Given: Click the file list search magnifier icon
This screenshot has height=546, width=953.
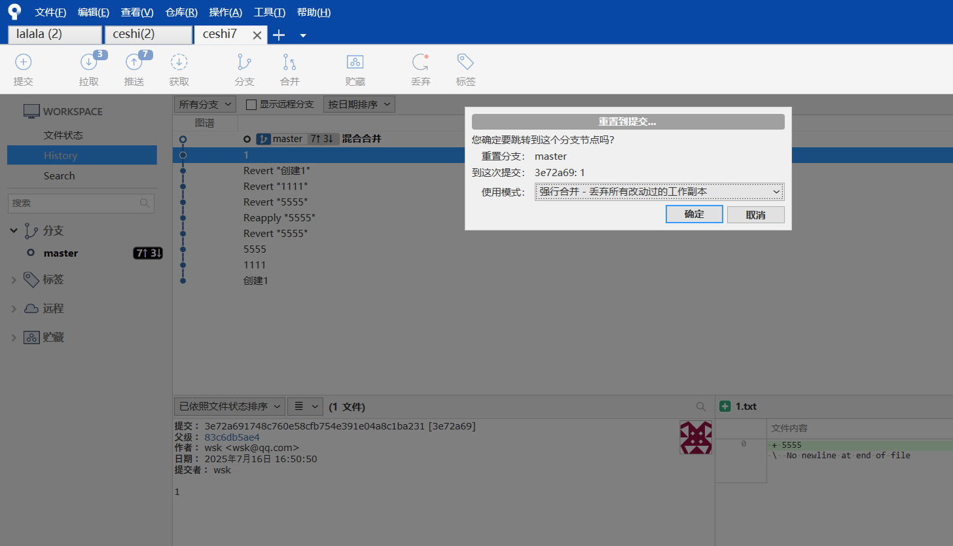Looking at the screenshot, I should [701, 407].
